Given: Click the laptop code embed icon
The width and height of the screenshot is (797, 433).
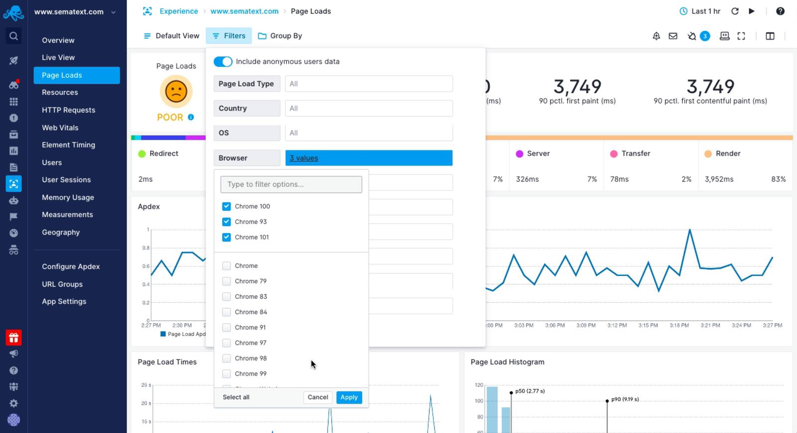Looking at the screenshot, I should [725, 36].
